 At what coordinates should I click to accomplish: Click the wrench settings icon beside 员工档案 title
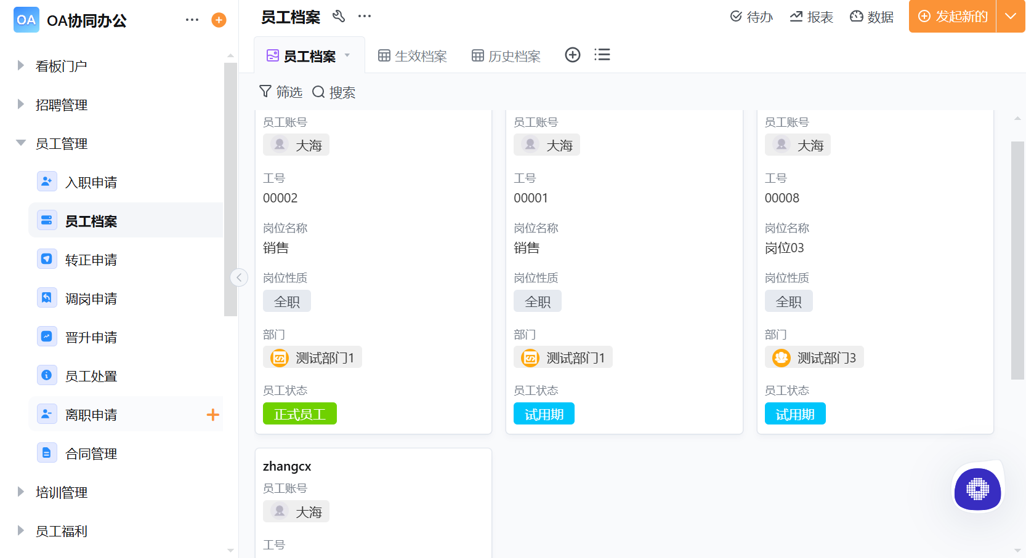point(339,17)
